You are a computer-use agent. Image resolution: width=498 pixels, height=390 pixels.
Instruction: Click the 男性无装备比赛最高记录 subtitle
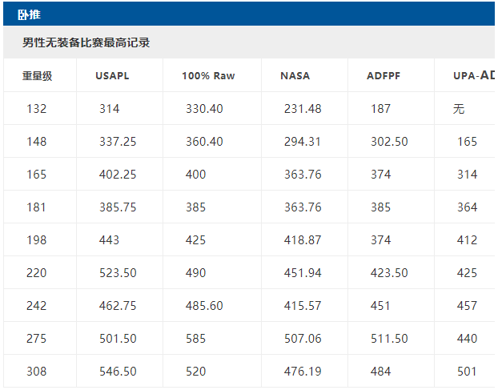[x=86, y=42]
